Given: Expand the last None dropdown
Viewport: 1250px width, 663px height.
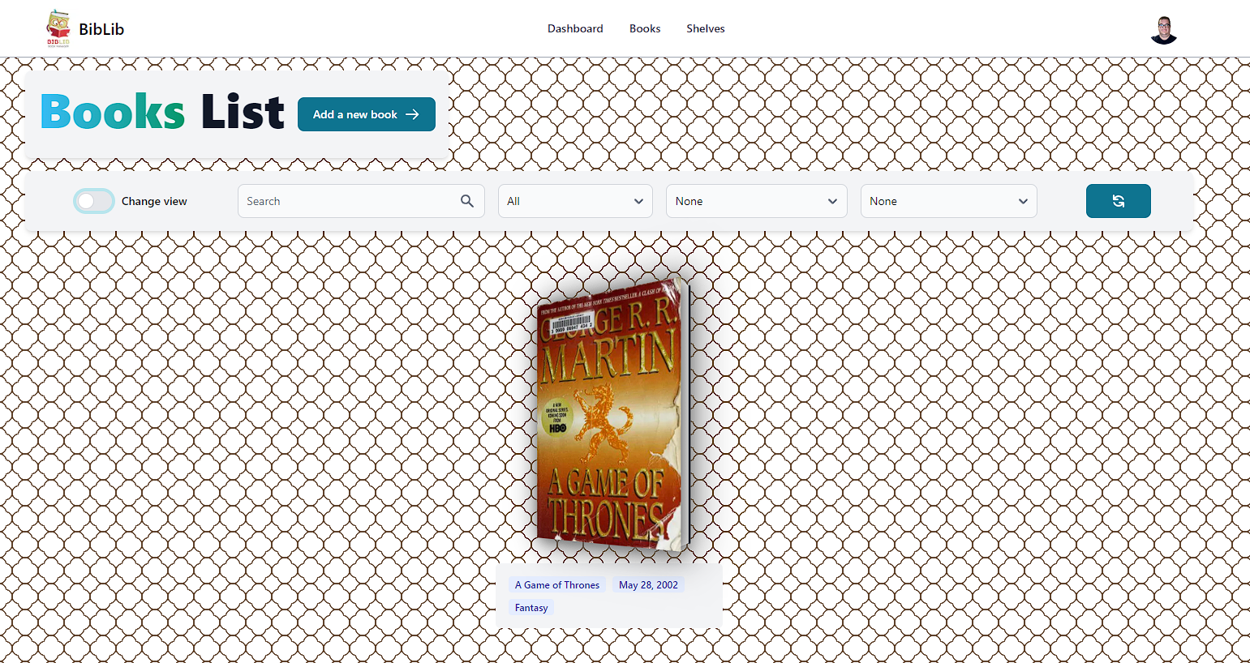Looking at the screenshot, I should [x=948, y=201].
